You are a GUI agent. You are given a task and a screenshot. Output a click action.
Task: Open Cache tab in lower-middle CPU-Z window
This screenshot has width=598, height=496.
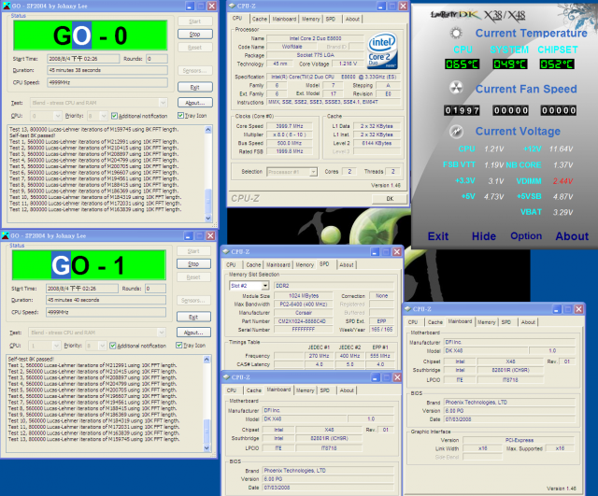[253, 390]
